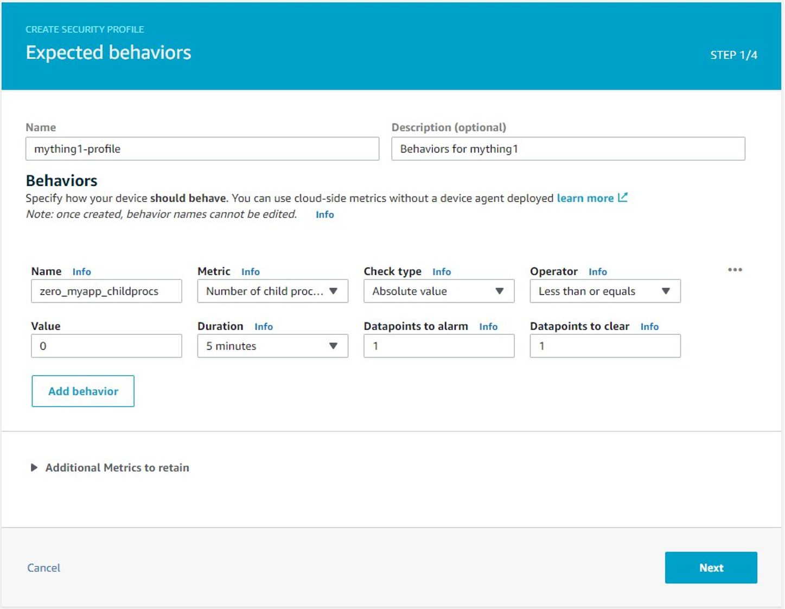Viewport: 785px width, 609px height.
Task: Click the Value input field
Action: 106,346
